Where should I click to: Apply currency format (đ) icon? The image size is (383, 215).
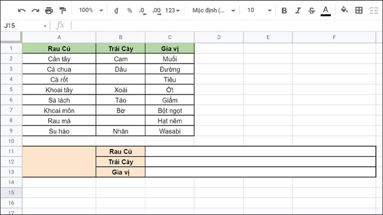pyautogui.click(x=116, y=10)
